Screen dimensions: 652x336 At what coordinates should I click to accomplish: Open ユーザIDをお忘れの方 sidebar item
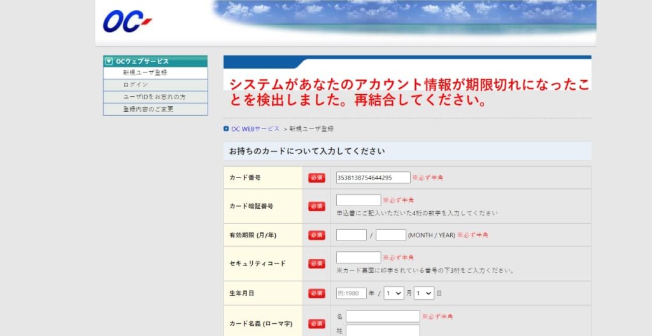tap(154, 97)
